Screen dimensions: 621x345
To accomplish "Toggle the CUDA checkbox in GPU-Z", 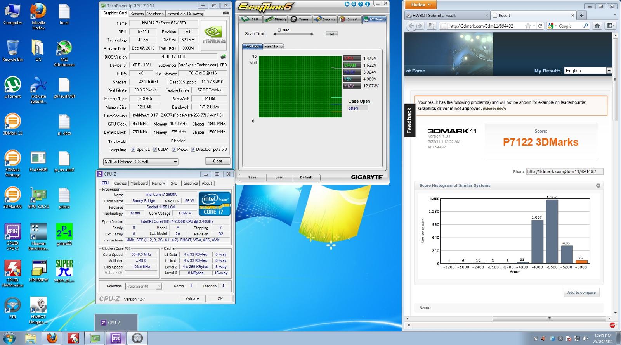I will click(154, 149).
